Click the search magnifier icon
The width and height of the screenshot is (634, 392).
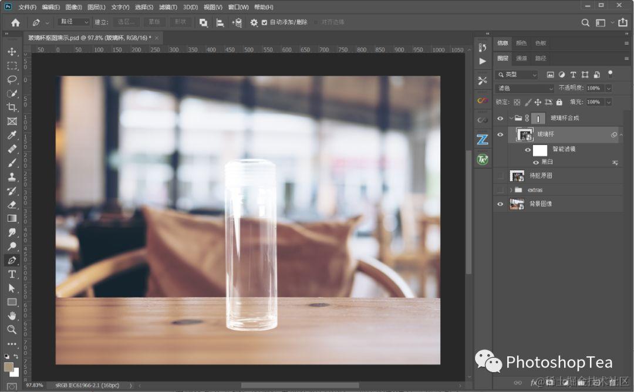coord(585,23)
